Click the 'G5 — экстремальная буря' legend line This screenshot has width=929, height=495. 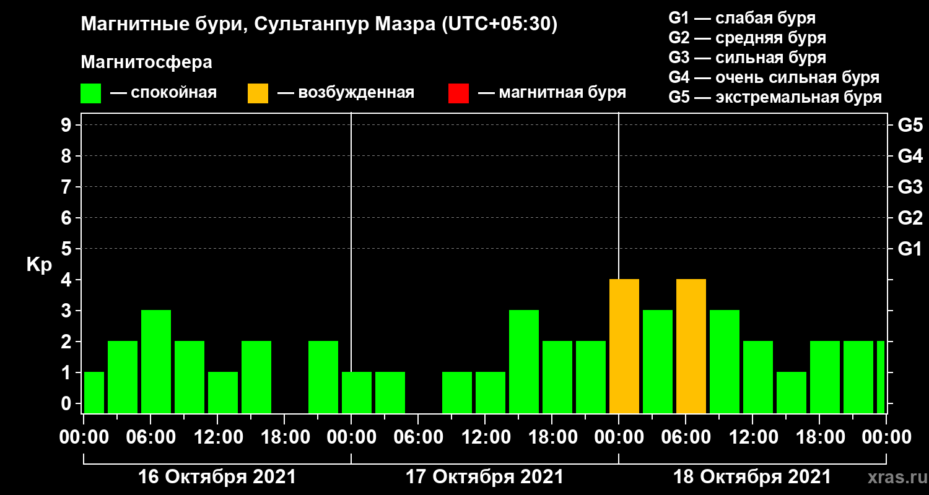pyautogui.click(x=775, y=97)
